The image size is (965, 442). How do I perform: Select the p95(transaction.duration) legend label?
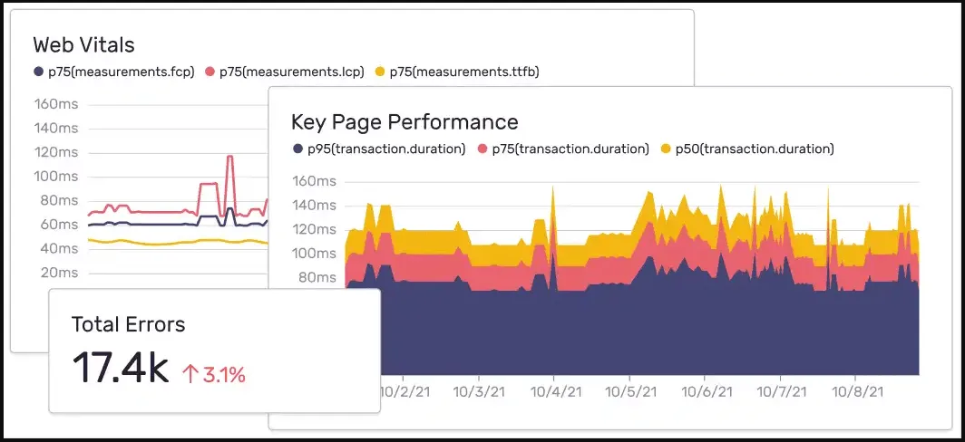click(x=385, y=149)
